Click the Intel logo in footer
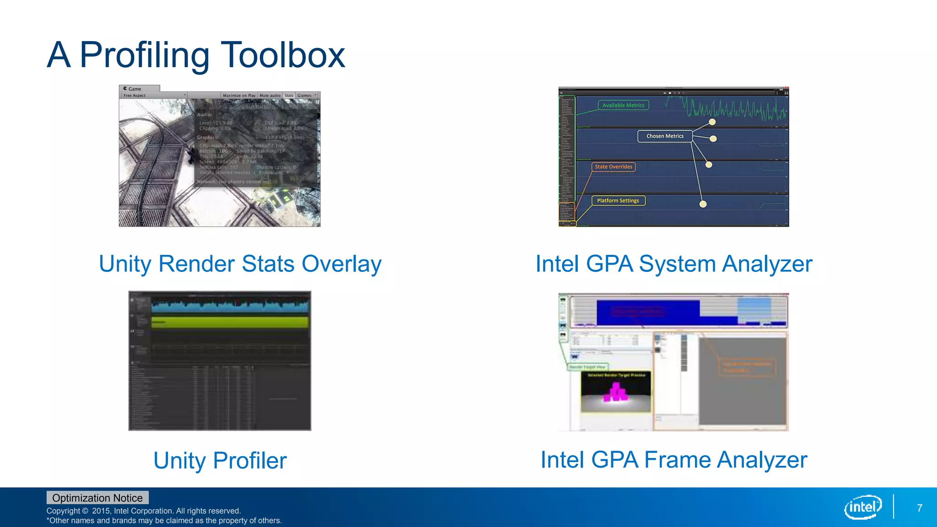 click(x=862, y=507)
